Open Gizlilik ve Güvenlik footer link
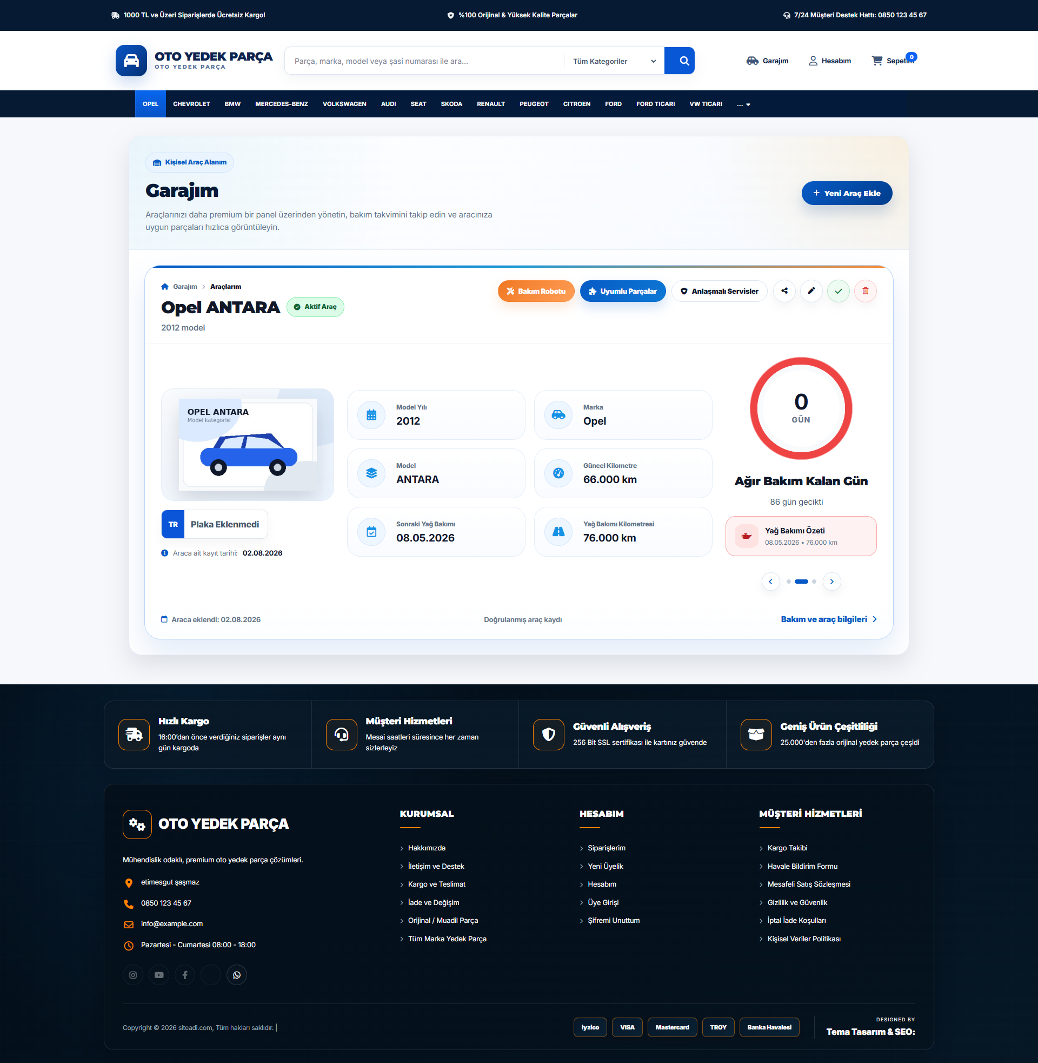The height and width of the screenshot is (1063, 1038). coord(797,903)
